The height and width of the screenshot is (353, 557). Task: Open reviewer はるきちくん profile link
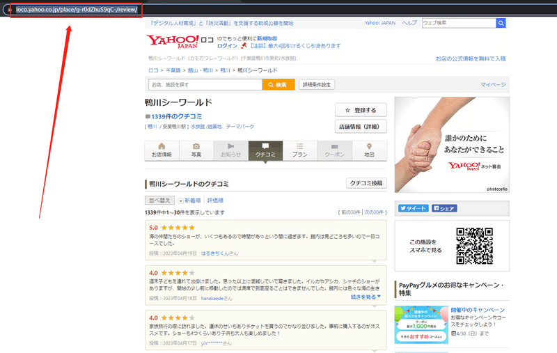coord(217,253)
